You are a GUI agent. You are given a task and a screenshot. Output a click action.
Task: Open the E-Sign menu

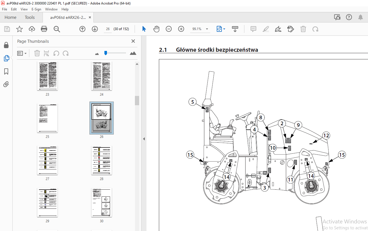tap(36, 9)
